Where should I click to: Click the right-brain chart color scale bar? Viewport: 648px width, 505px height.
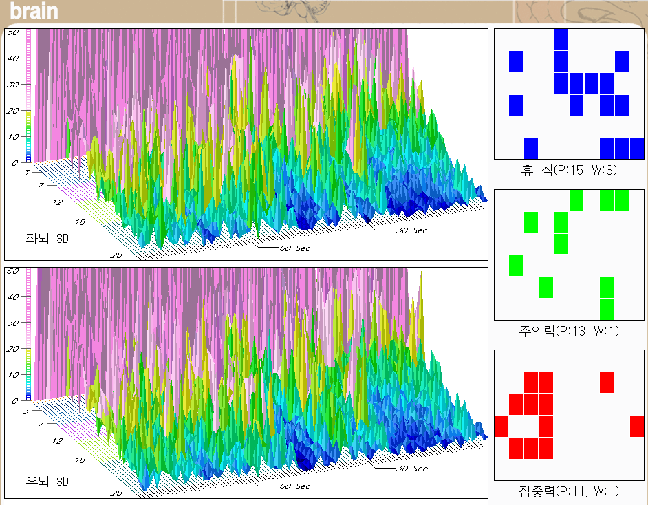pyautogui.click(x=29, y=334)
